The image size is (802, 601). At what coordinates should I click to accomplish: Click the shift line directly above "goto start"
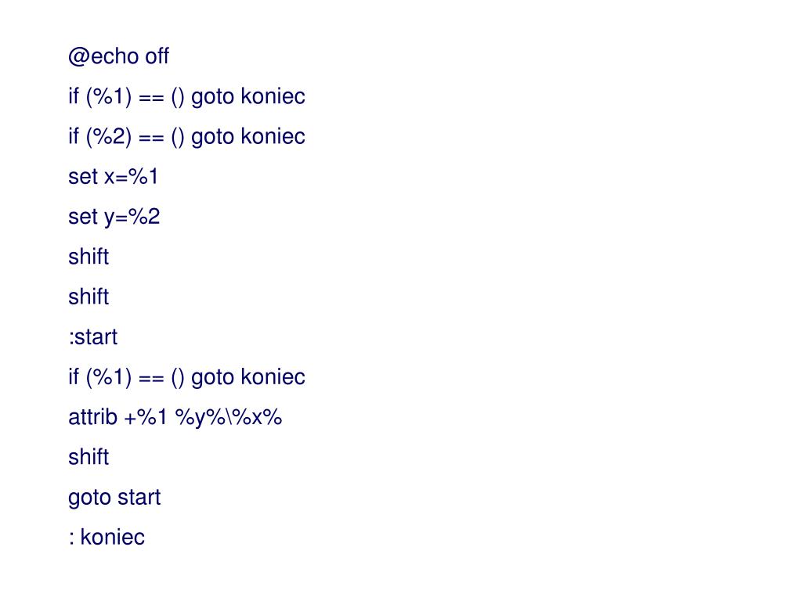point(89,457)
